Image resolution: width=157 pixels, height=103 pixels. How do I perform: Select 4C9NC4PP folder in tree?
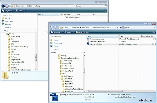(69, 84)
